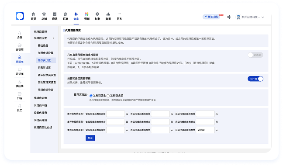The image size is (283, 166).
Task: Open 代理商领导奖 submenu item
Action: (45, 90)
